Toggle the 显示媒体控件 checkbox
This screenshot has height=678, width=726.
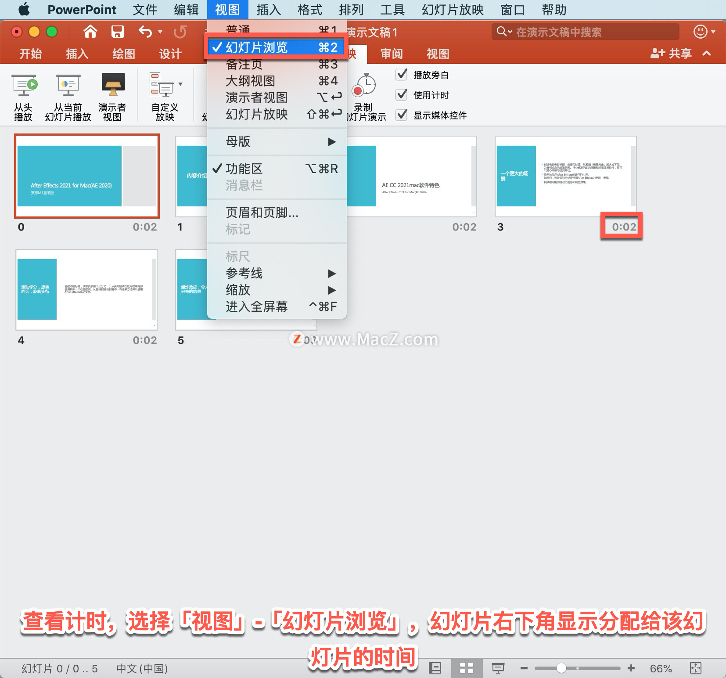click(x=402, y=115)
